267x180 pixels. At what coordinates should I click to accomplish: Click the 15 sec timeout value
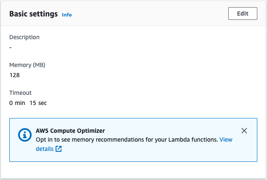[x=38, y=103]
